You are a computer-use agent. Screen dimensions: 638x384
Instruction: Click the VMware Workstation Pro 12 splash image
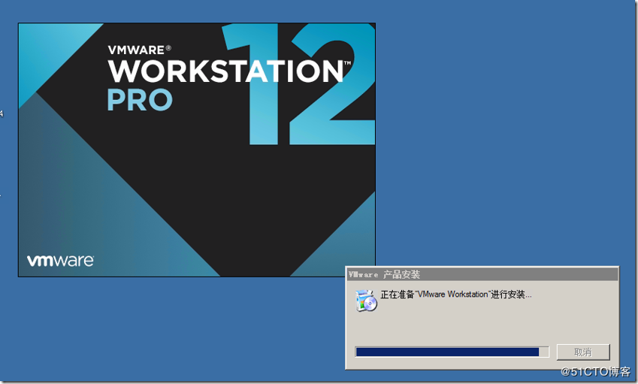click(x=197, y=150)
